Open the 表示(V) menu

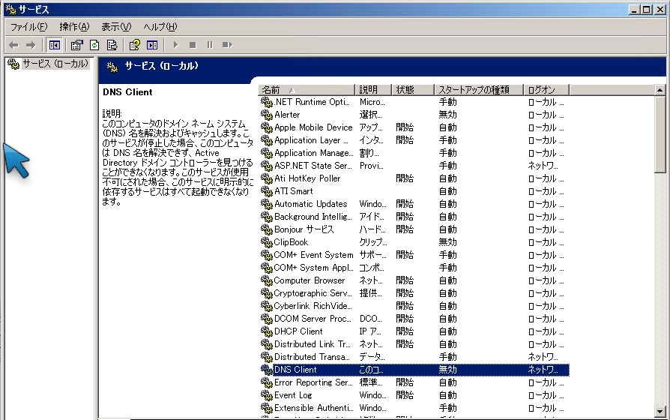(x=116, y=27)
